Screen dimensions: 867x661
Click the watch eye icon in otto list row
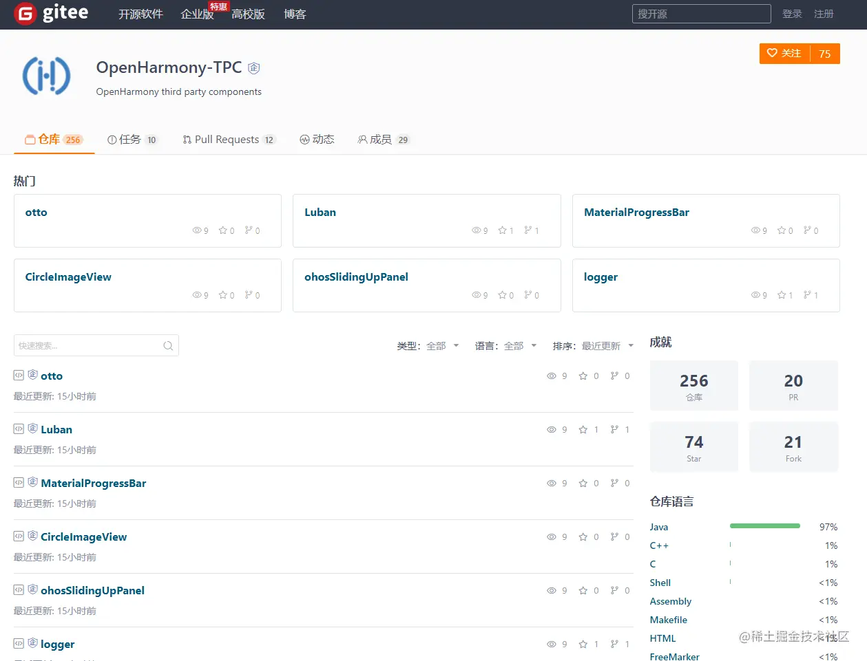pos(552,376)
